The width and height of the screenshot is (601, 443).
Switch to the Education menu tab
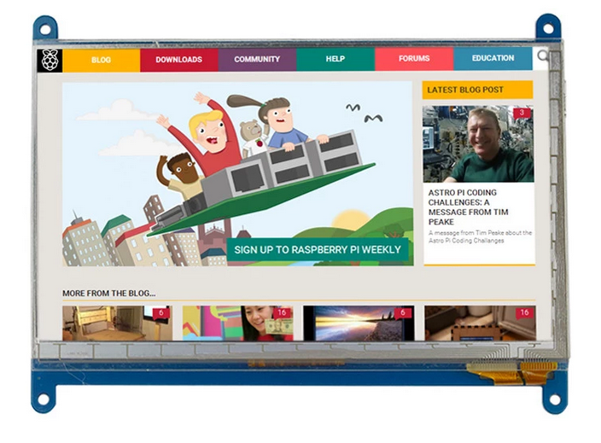(x=493, y=58)
